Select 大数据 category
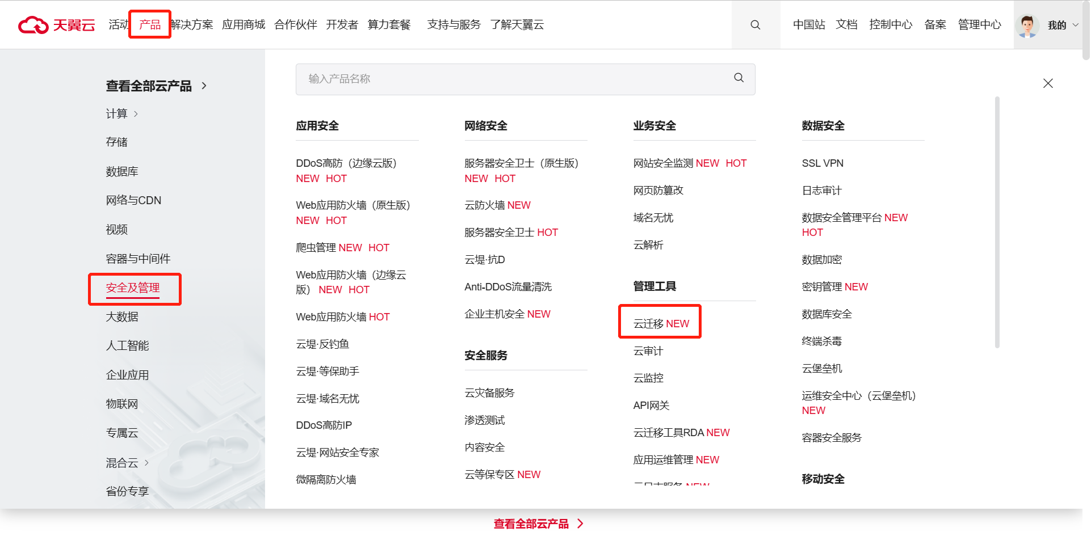 click(122, 316)
